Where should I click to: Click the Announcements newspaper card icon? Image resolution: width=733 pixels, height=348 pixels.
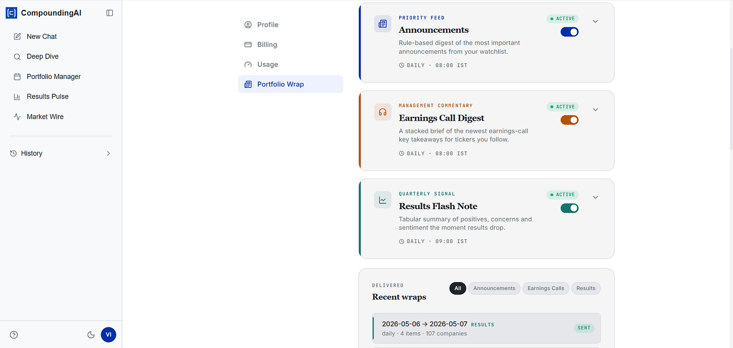click(x=383, y=24)
